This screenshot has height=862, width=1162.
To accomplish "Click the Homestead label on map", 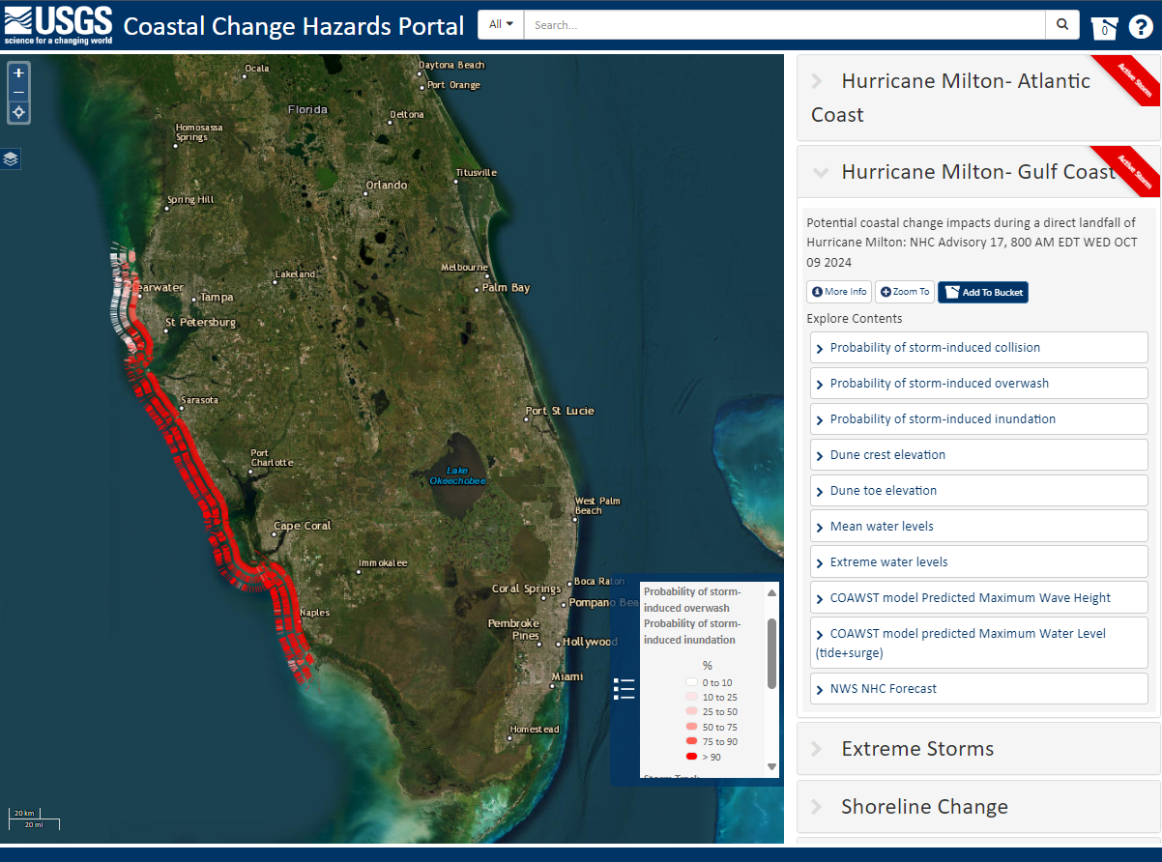I will coord(535,729).
